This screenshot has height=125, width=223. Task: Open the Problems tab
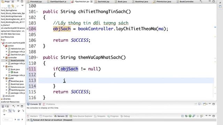(x=49, y=104)
